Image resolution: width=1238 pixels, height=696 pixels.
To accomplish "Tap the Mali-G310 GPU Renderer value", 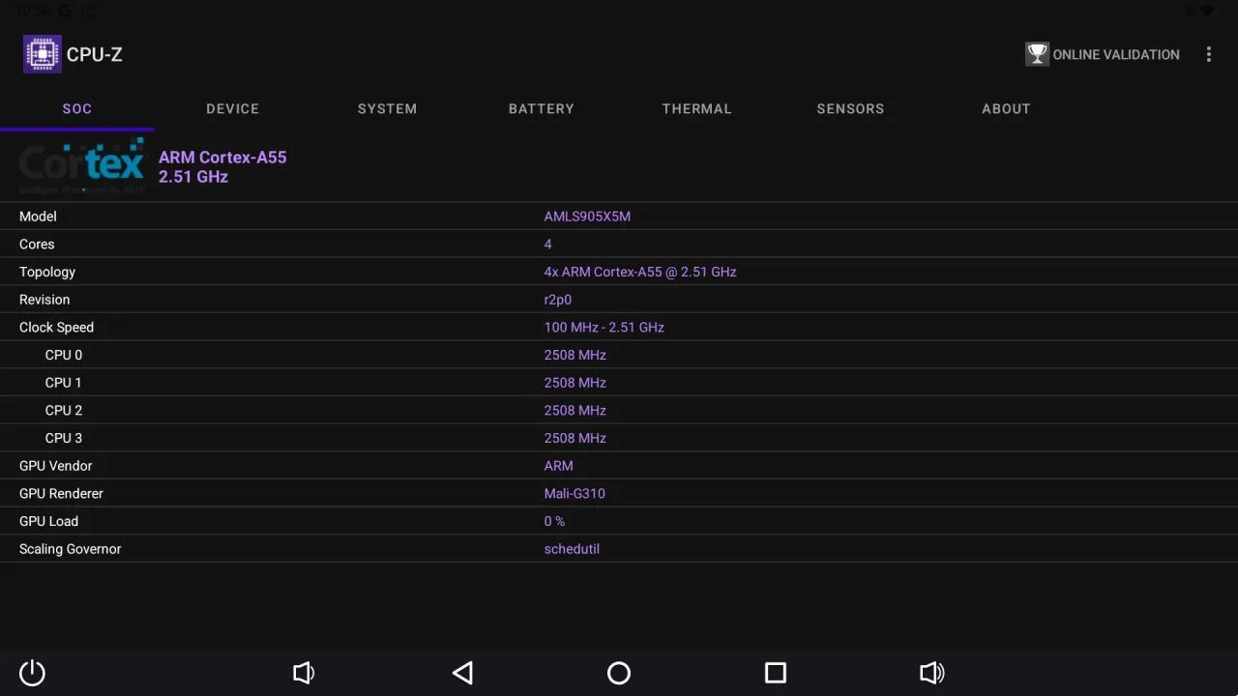I will [575, 493].
